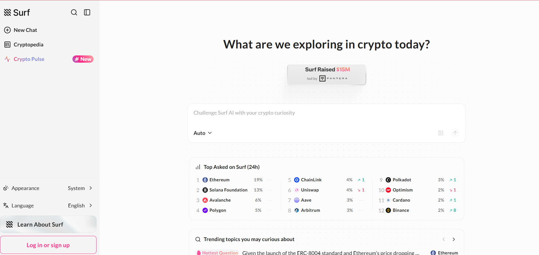Click the ChainLink icon in Top Asked list
539x255 pixels.
(x=297, y=180)
